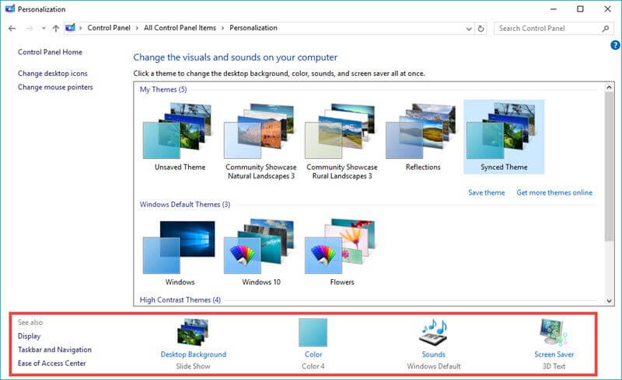Expand chevron after All Control Panel Items

tap(222, 28)
